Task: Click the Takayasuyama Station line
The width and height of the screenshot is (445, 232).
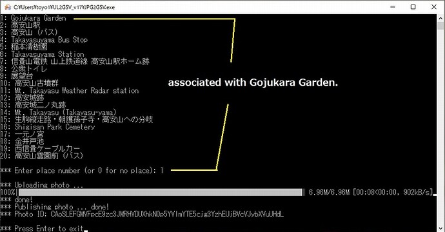Action: pos(42,54)
